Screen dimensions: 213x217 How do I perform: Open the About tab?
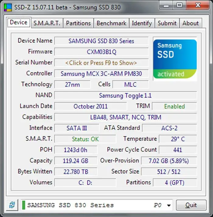click(x=191, y=23)
